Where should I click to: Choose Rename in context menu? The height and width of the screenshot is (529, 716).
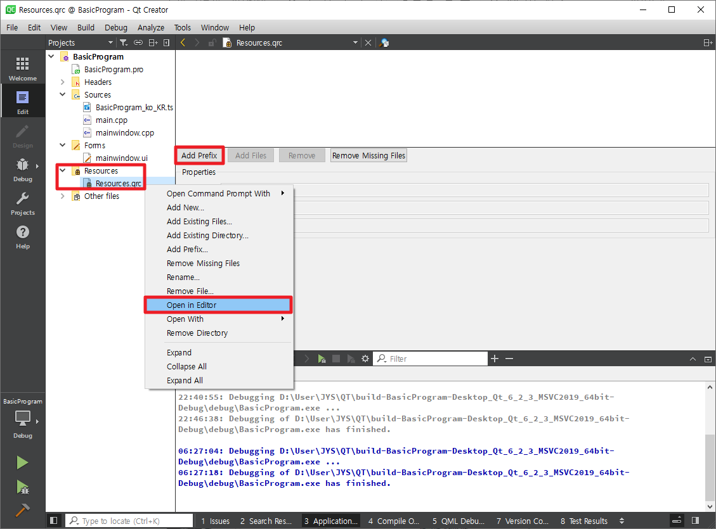(x=218, y=277)
